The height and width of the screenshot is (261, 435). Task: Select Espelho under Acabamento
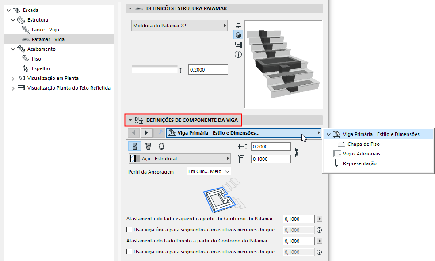tap(41, 68)
